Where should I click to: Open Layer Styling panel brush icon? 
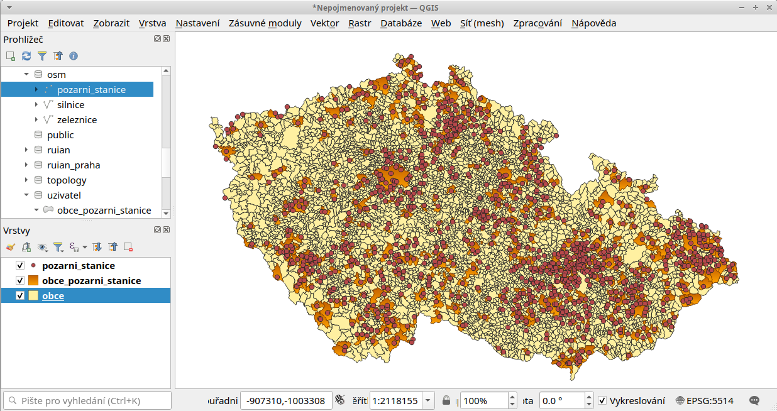click(x=10, y=247)
